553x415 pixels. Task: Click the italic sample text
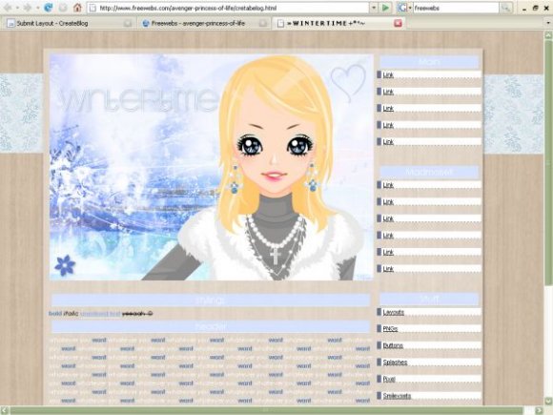71,313
